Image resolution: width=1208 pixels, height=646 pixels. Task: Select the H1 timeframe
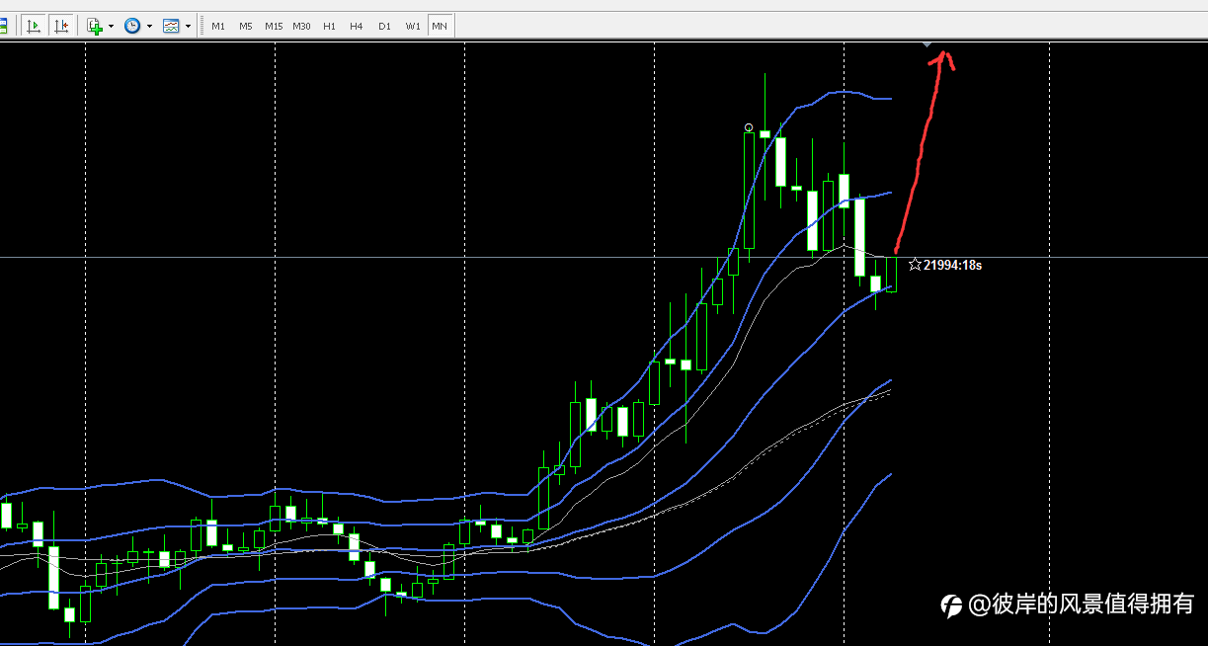329,26
